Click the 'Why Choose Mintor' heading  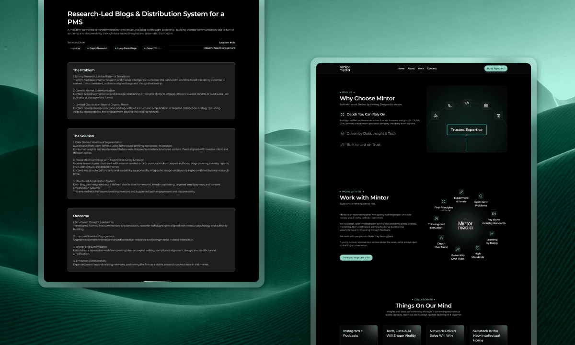368,99
